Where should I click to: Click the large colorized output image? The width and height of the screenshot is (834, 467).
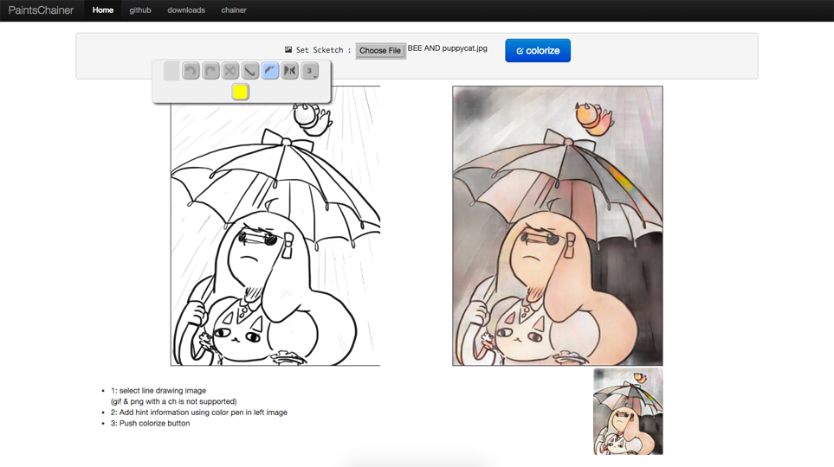[x=558, y=226]
